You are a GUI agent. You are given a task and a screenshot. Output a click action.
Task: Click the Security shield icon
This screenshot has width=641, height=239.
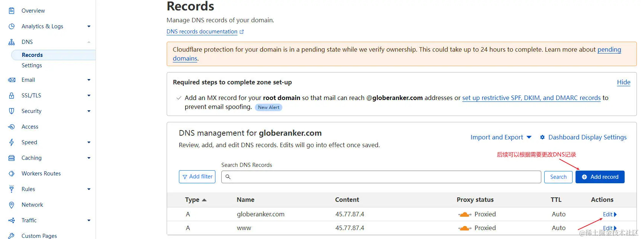click(12, 111)
